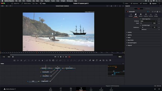162x91 pixels.
Task: Expand the Blend Mode section
Action: point(131,40)
